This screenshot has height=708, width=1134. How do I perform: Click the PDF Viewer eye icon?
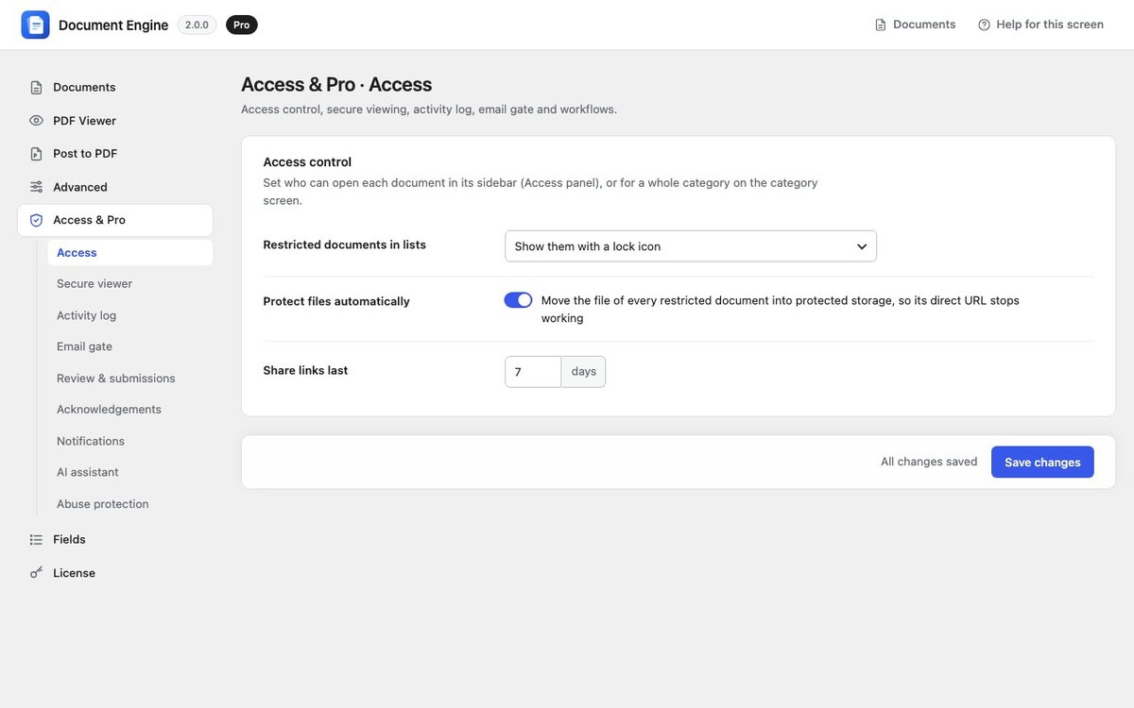(x=36, y=121)
